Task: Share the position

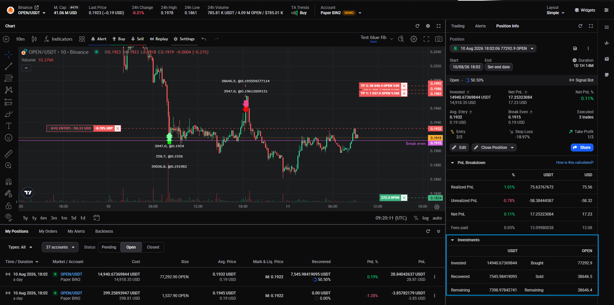Action: [582, 148]
